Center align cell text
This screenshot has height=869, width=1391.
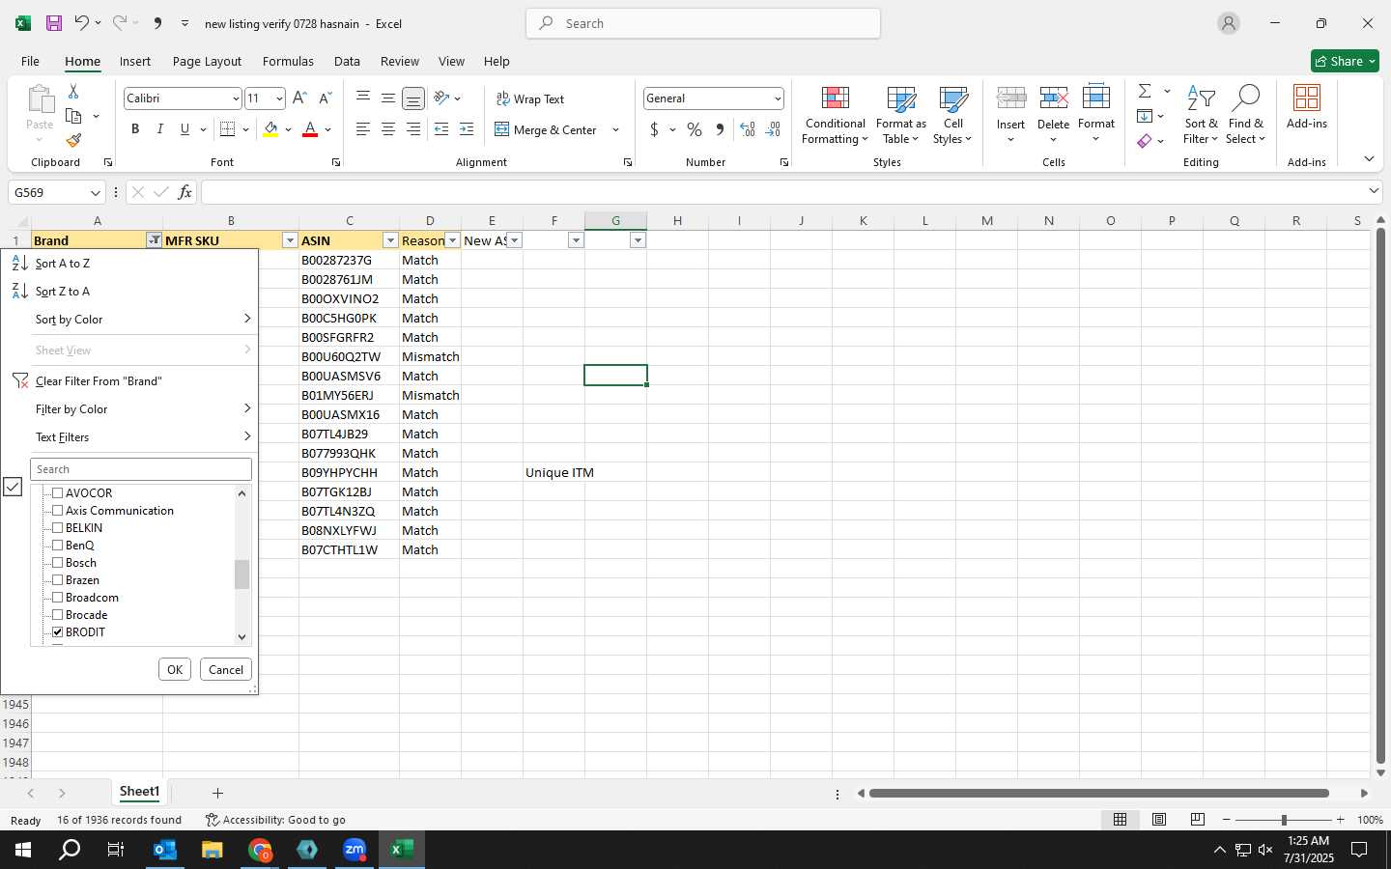click(387, 129)
